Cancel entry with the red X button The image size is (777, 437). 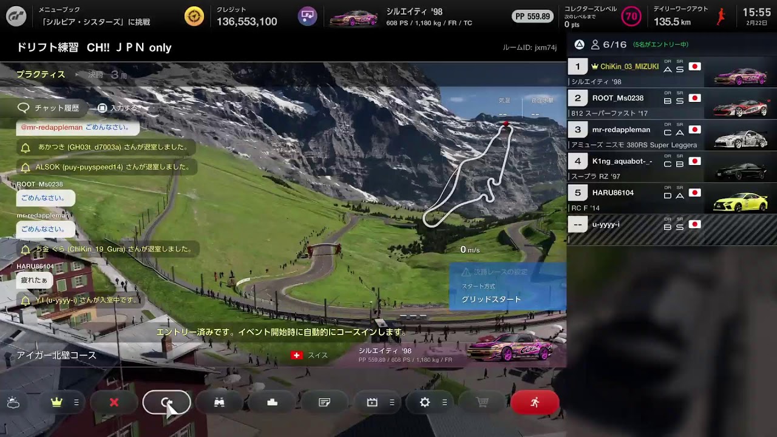(114, 402)
